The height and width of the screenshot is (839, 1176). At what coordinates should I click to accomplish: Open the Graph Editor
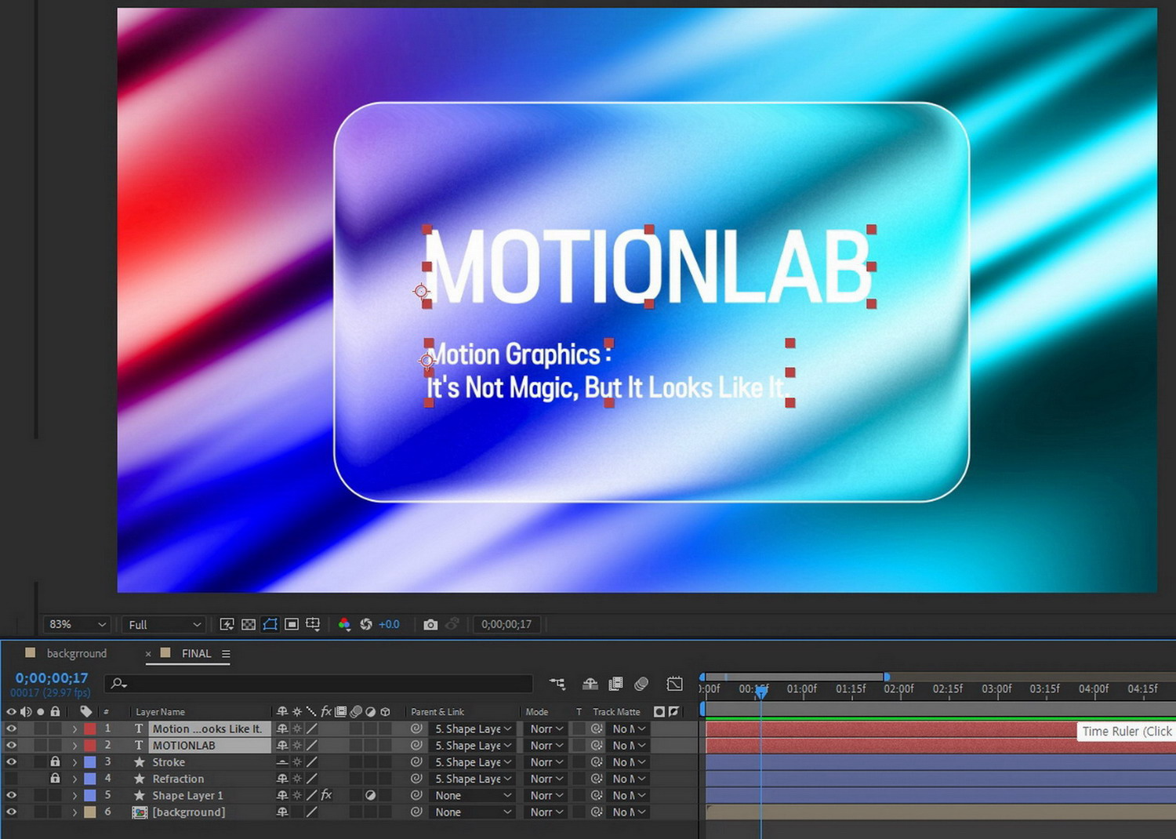pos(674,684)
